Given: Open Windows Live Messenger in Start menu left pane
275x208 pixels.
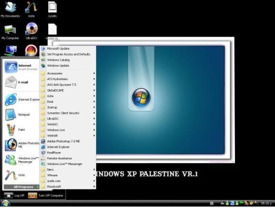Looking at the screenshot, I should [22, 160].
